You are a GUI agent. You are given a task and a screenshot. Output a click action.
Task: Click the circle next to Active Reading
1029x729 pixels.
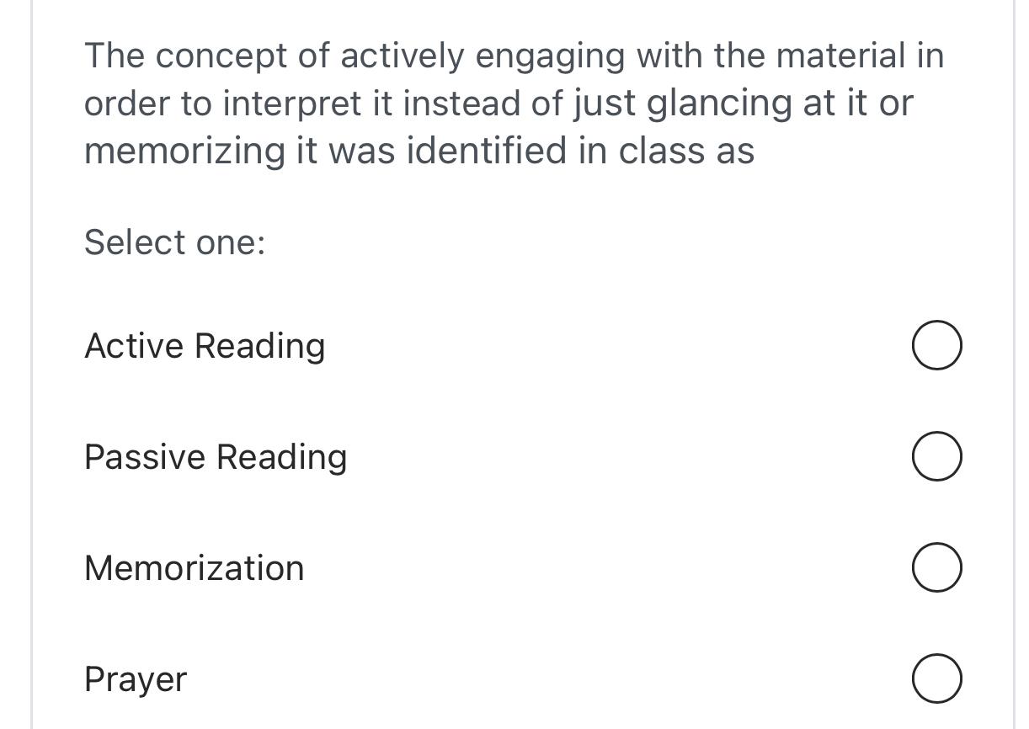(x=937, y=345)
